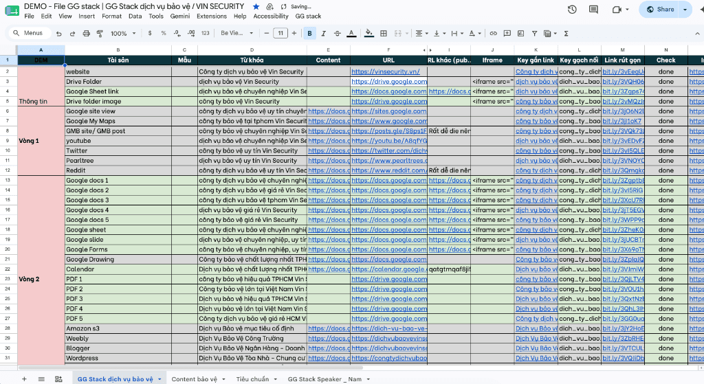The image size is (704, 384).
Task: Create a filter
Action: [x=534, y=33]
